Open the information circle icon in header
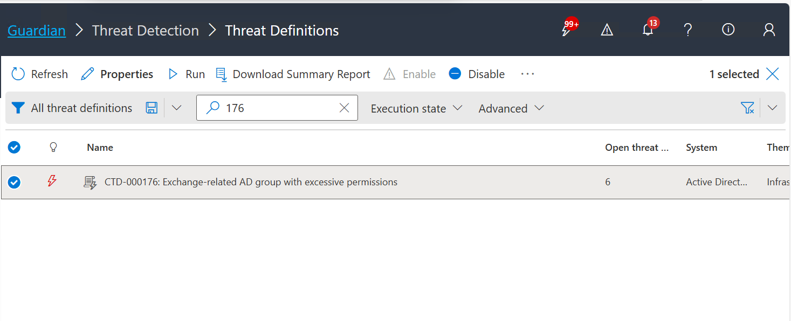Viewport: 791px width, 321px height. point(728,30)
